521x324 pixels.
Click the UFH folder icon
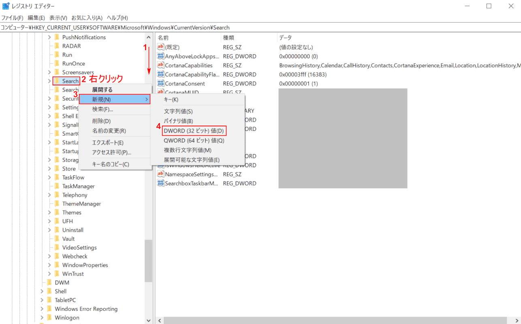click(x=57, y=221)
